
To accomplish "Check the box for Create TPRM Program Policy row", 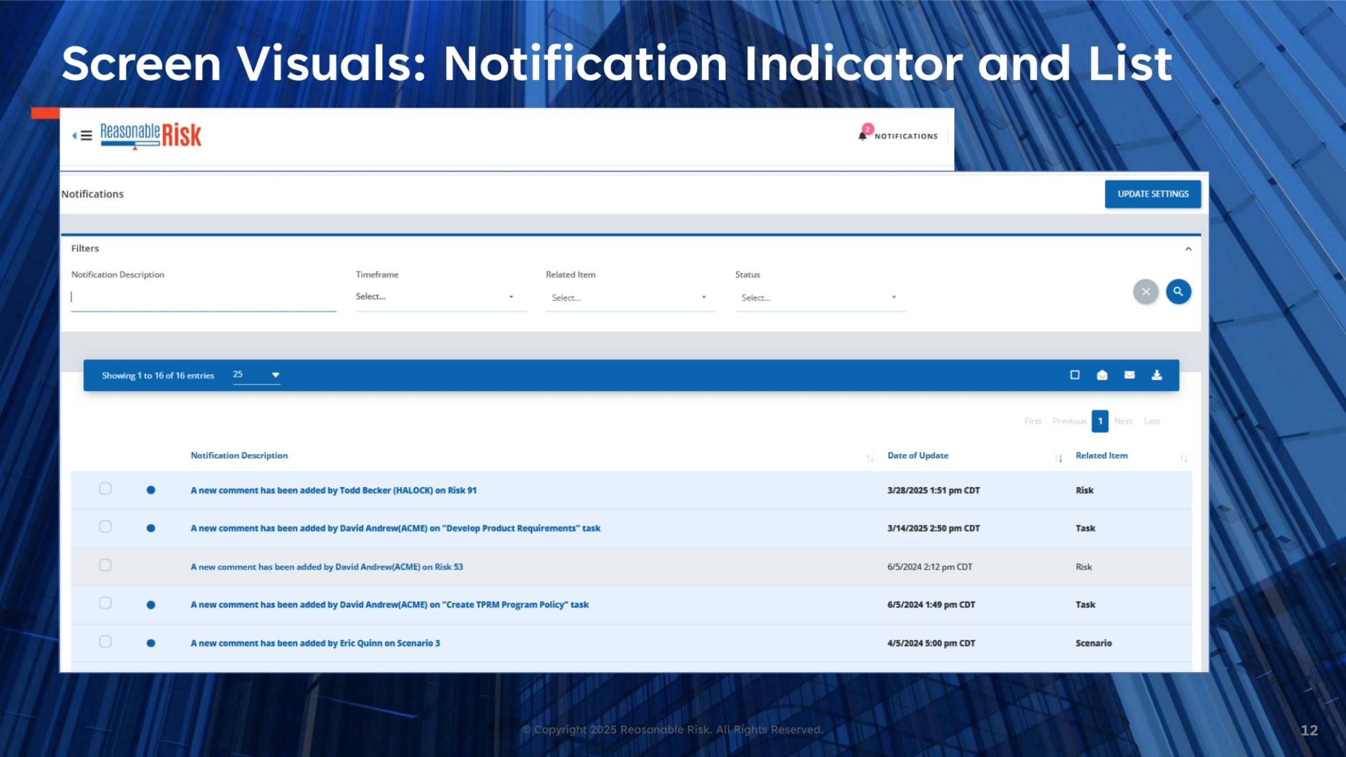I will click(x=105, y=603).
